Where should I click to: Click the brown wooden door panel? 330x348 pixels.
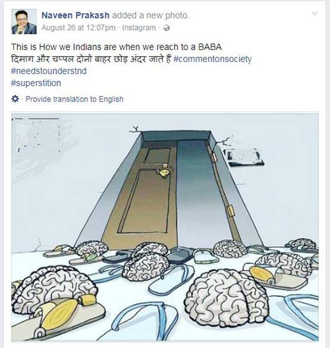point(142,195)
